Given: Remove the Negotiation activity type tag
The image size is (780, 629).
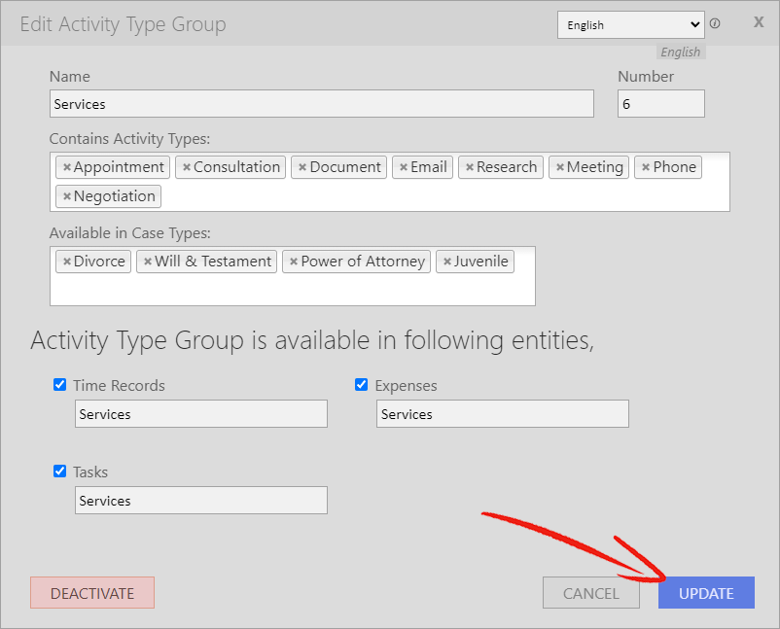Looking at the screenshot, I should [67, 196].
